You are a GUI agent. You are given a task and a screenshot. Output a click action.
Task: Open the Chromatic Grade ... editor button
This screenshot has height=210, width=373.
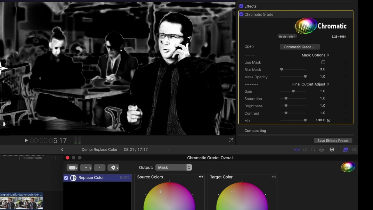coord(300,47)
